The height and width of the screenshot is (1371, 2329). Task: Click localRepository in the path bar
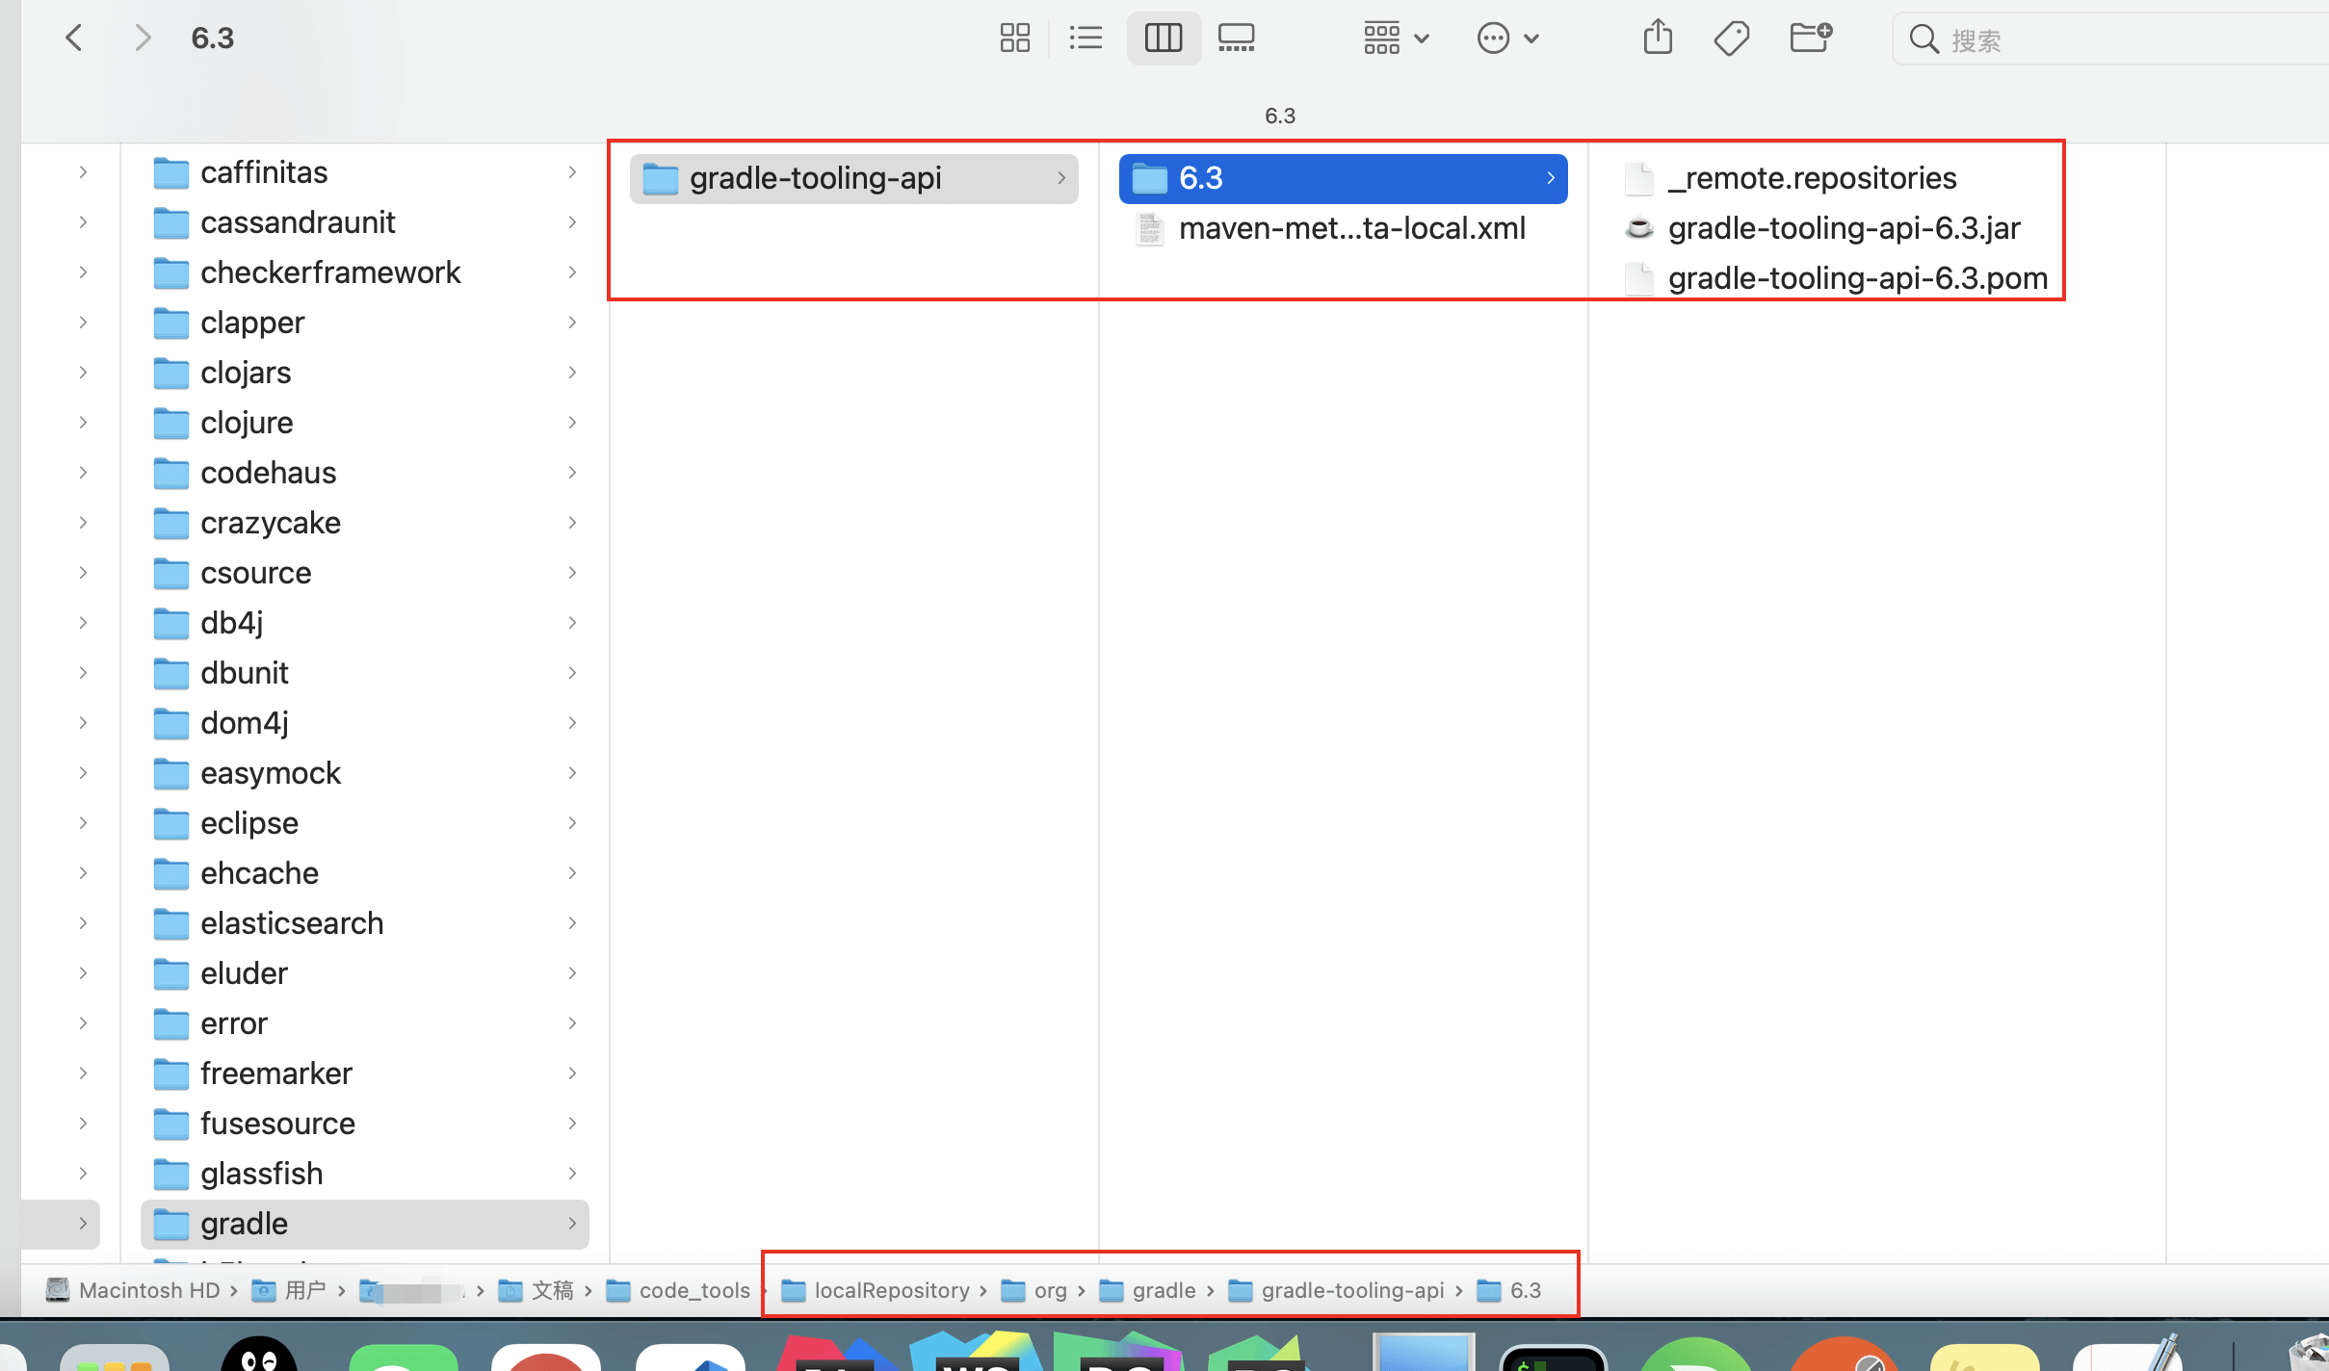click(x=891, y=1290)
